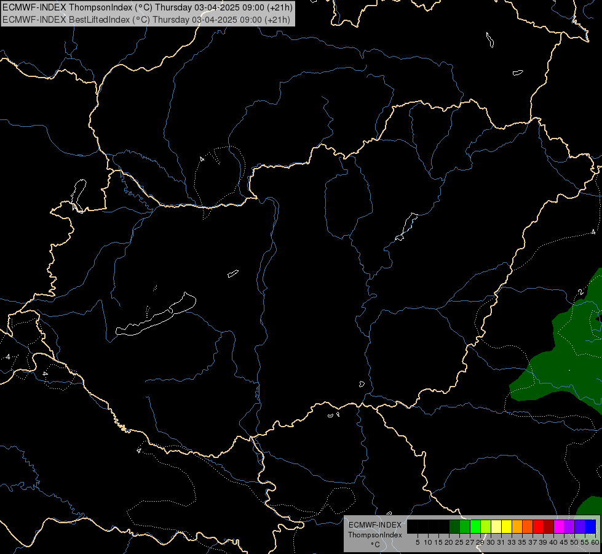Pick the dark red 39–40 legend swatch
Screen dimensions: 602x554
[x=549, y=526]
